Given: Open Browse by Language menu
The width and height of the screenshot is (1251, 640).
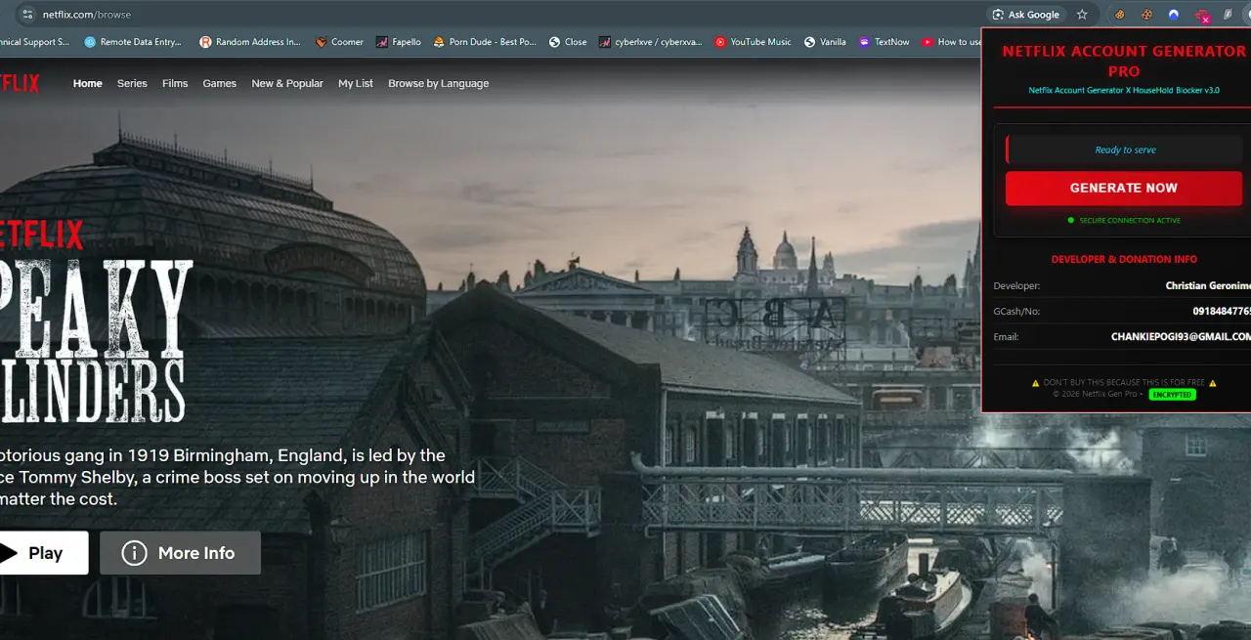Looking at the screenshot, I should coord(438,83).
